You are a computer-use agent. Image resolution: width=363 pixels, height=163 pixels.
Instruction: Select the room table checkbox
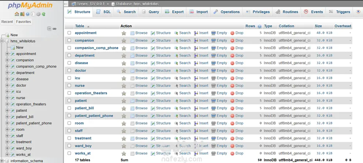[x=69, y=123]
